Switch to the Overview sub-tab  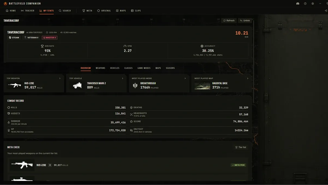tap(86, 68)
